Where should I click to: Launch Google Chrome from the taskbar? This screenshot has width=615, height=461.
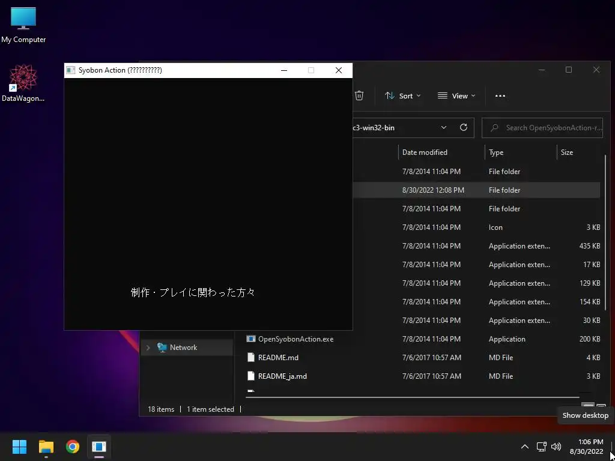point(73,447)
